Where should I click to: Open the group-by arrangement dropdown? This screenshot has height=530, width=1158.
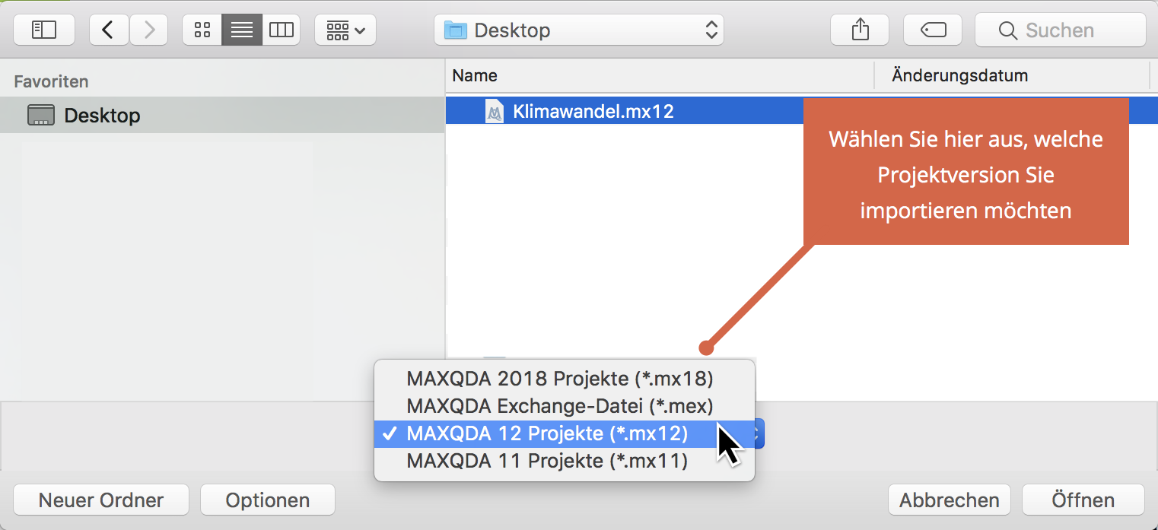(345, 30)
